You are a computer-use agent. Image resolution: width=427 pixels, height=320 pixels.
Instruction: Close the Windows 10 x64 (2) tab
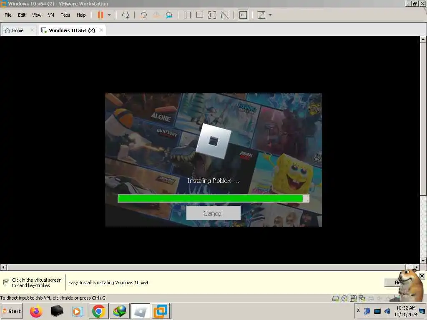pos(101,30)
